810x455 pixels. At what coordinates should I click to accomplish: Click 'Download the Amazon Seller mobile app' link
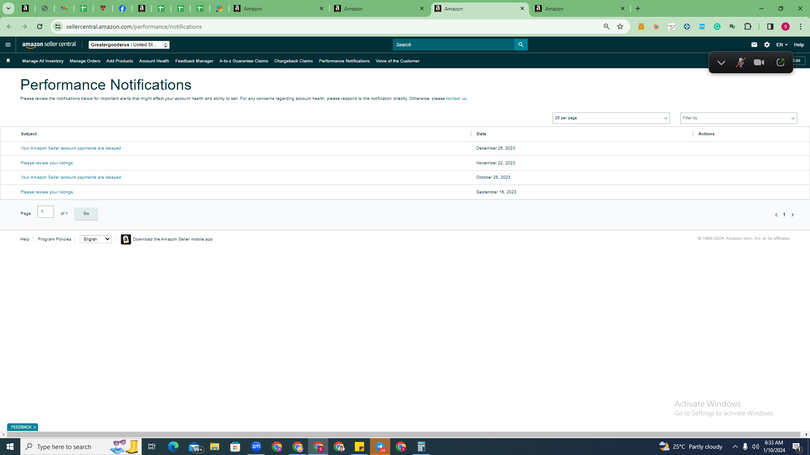(173, 239)
